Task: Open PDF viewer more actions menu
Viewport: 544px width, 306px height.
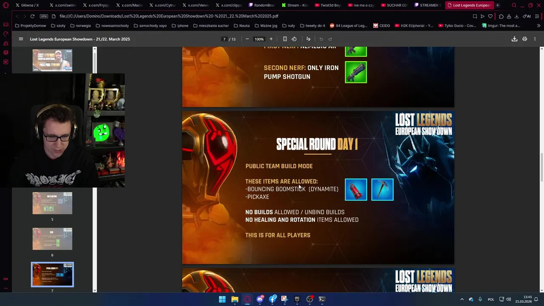Action: (x=535, y=39)
